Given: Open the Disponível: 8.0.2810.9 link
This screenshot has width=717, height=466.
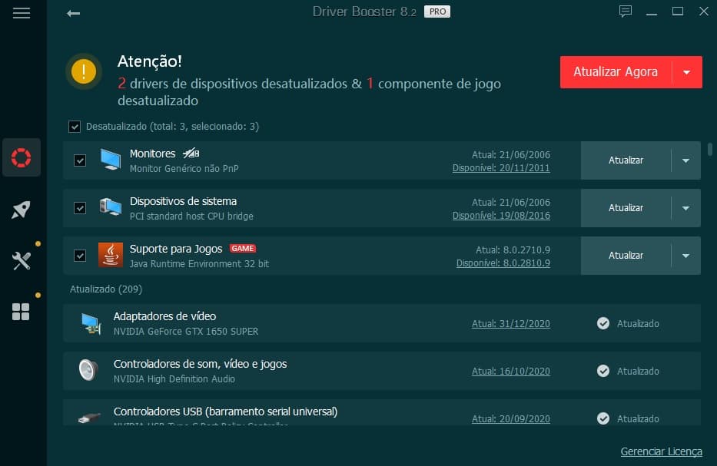Looking at the screenshot, I should [x=503, y=263].
